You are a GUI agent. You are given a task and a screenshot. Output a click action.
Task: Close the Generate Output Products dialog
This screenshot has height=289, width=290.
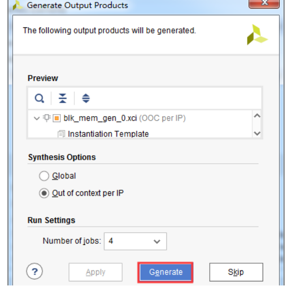coord(264,4)
